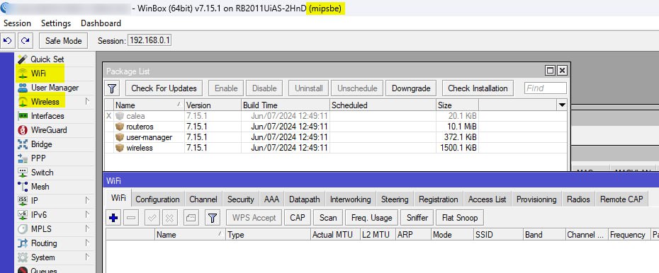Expand the MPLS submenu arrow
659x273 pixels.
pyautogui.click(x=87, y=229)
